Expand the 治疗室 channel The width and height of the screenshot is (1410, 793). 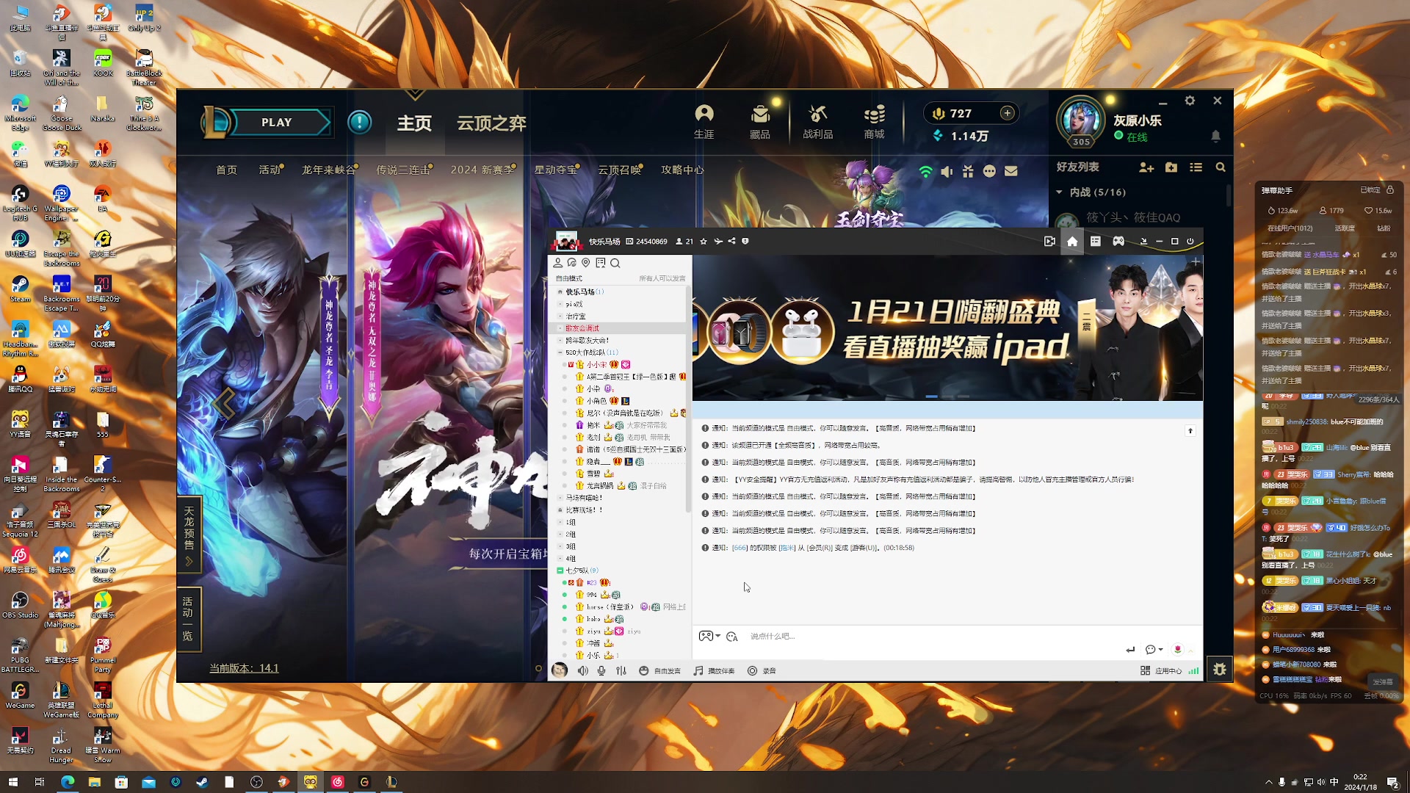(560, 316)
